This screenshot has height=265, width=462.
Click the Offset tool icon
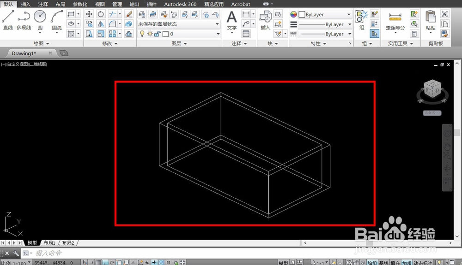[129, 34]
